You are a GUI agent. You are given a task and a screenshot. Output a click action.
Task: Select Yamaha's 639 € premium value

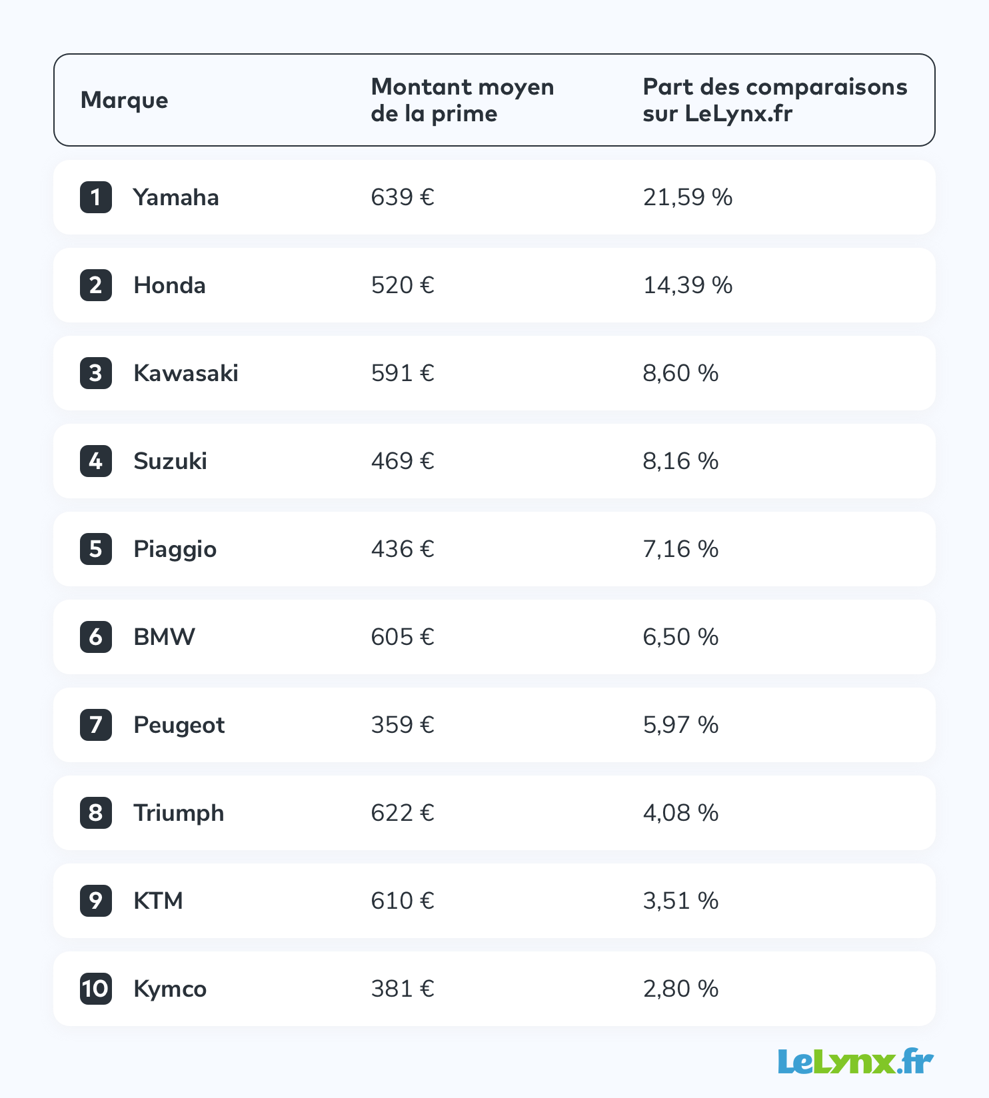[x=403, y=197]
